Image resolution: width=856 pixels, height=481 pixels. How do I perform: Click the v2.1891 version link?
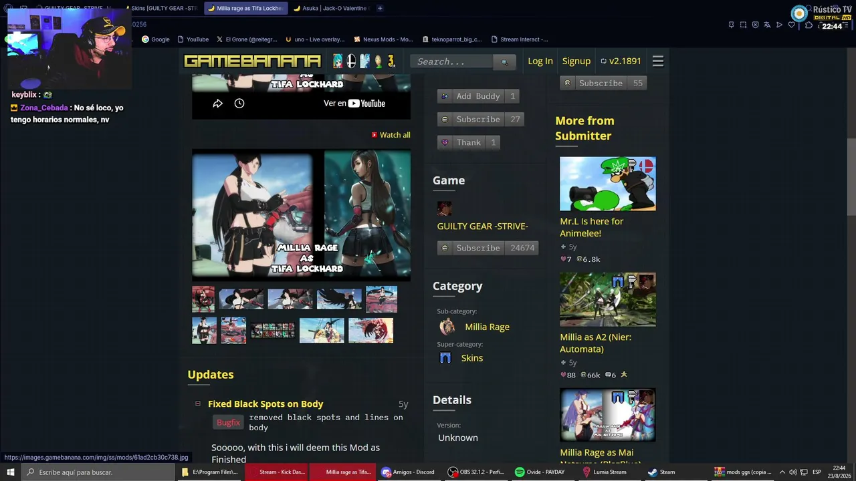click(x=621, y=61)
